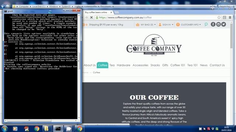Open the site's search magnifier icon
Image resolution: width=236 pixels, height=132 pixels.
pos(206,25)
